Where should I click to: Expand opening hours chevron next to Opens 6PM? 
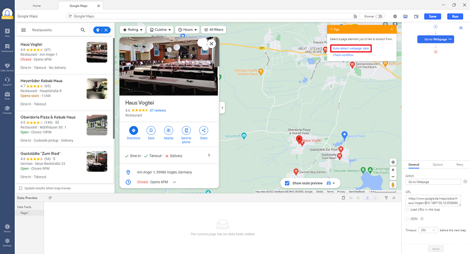[174, 182]
